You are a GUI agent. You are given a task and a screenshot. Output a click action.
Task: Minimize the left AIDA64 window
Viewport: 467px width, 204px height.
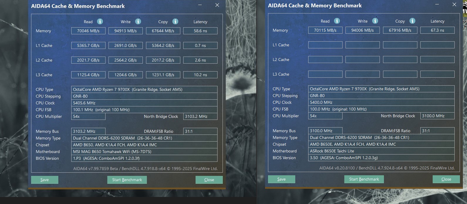[200, 5]
